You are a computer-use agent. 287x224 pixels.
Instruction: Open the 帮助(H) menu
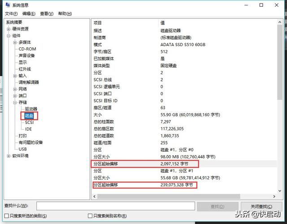coord(65,14)
